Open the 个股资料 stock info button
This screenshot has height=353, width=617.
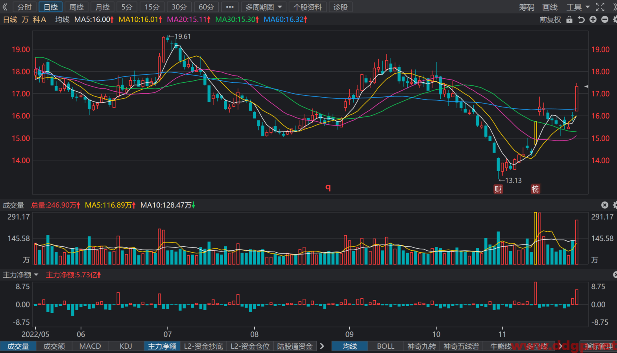point(307,7)
